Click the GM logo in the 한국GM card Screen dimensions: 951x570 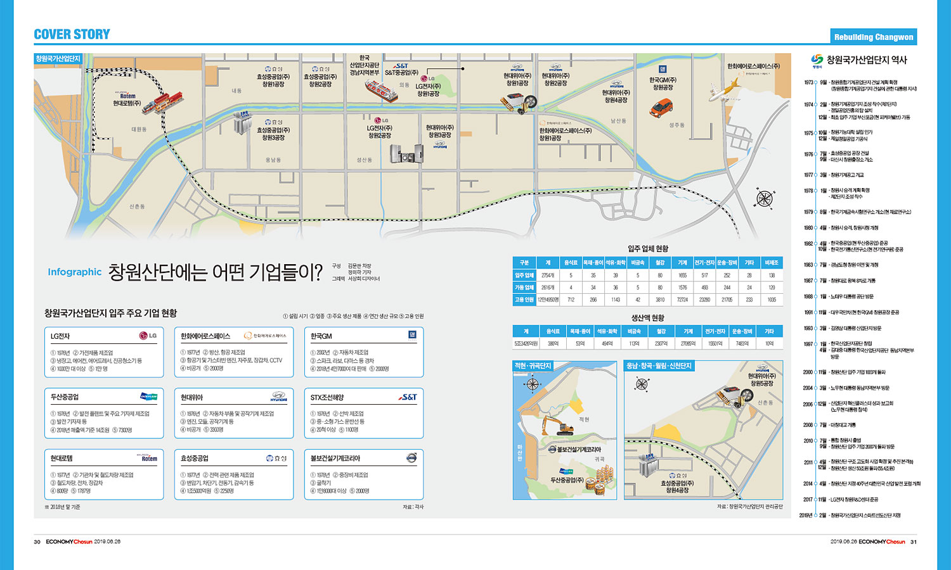click(413, 334)
